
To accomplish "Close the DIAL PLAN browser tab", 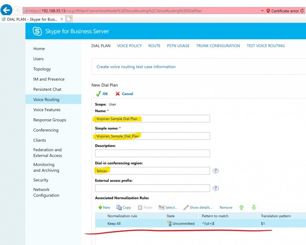I will (62, 19).
